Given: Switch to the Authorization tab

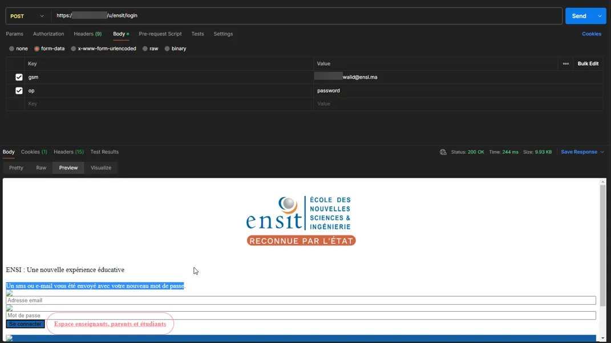Looking at the screenshot, I should point(48,34).
